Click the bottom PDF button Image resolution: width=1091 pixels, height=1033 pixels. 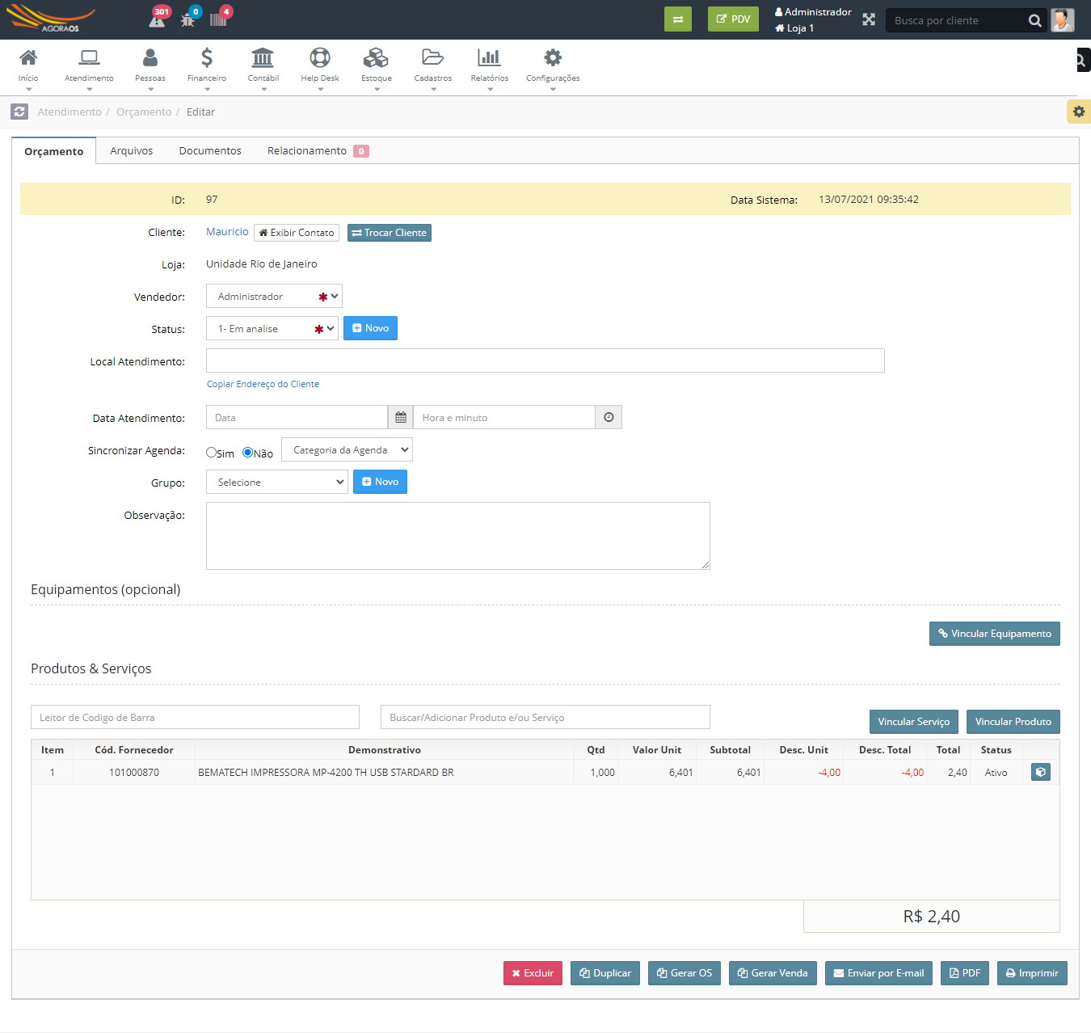965,973
